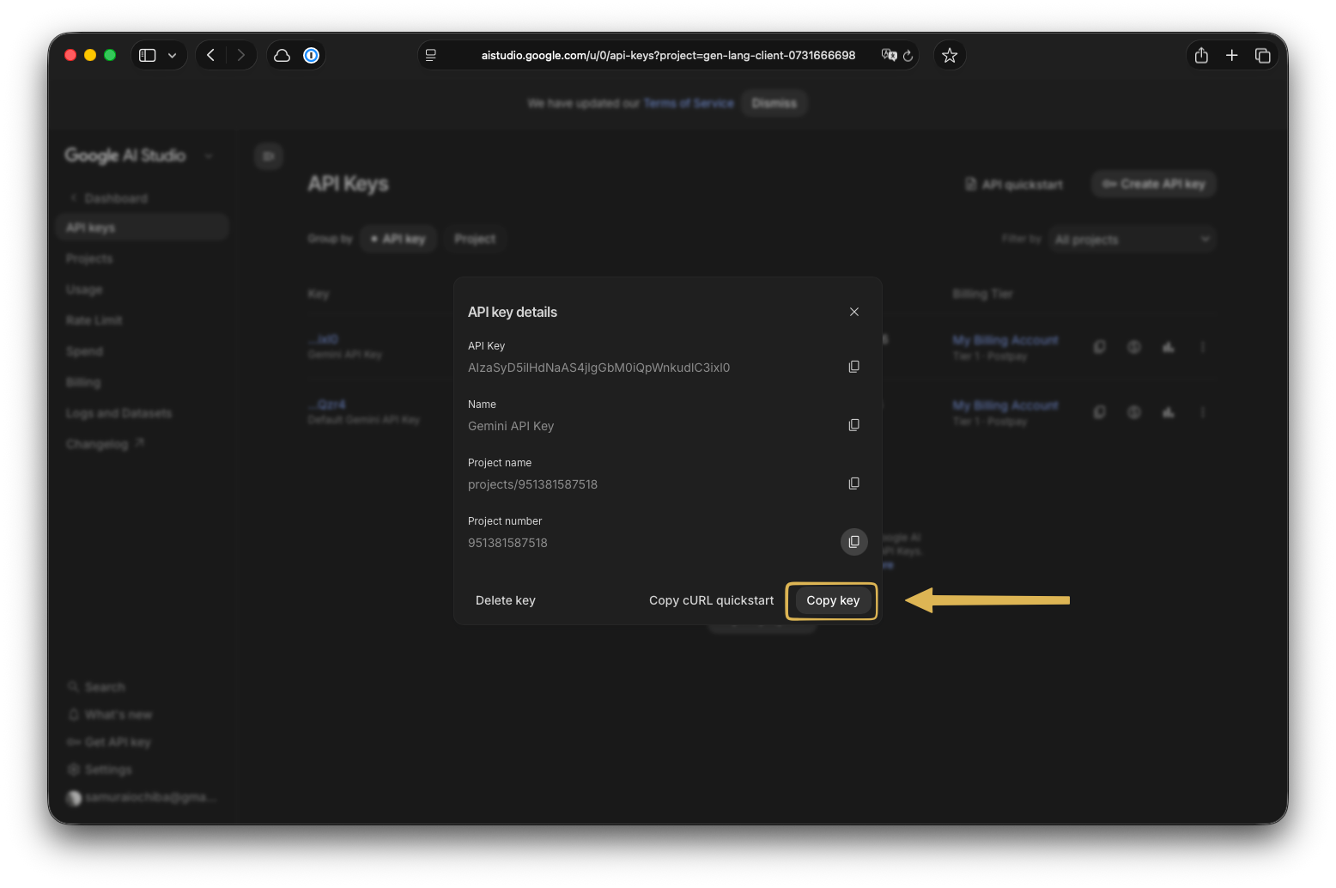Screen dimensions: 1336x888
Task: Open the Terms of Service link
Action: point(689,103)
